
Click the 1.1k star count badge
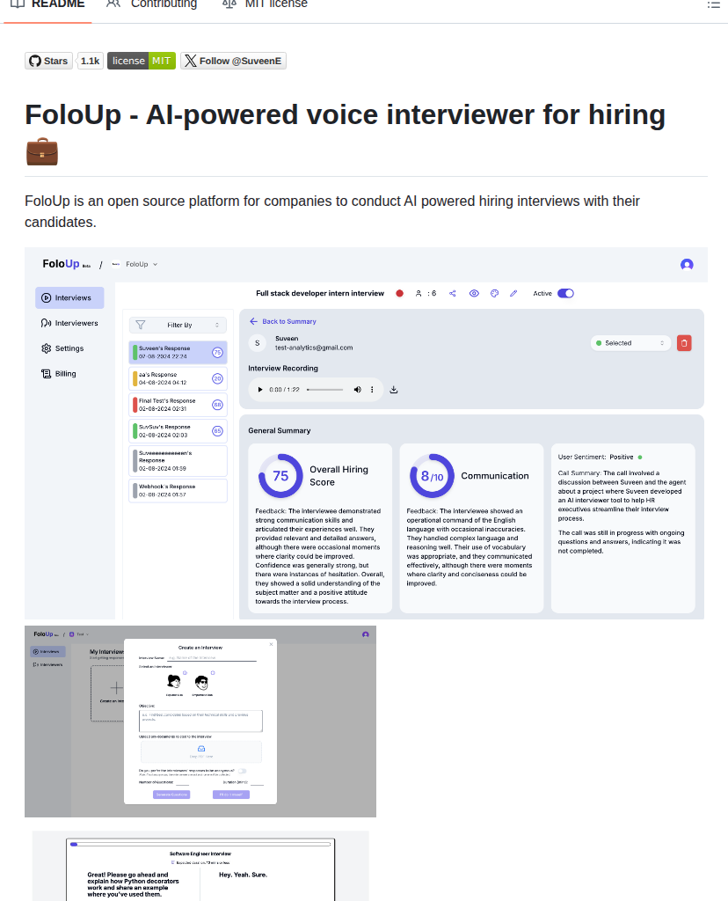point(91,61)
